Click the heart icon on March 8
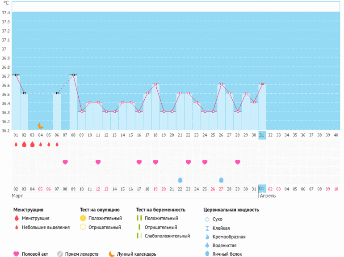 coord(65,162)
